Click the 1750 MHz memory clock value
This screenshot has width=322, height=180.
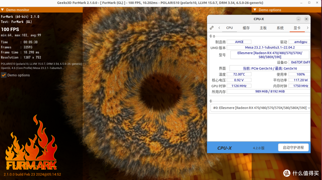[299, 86]
